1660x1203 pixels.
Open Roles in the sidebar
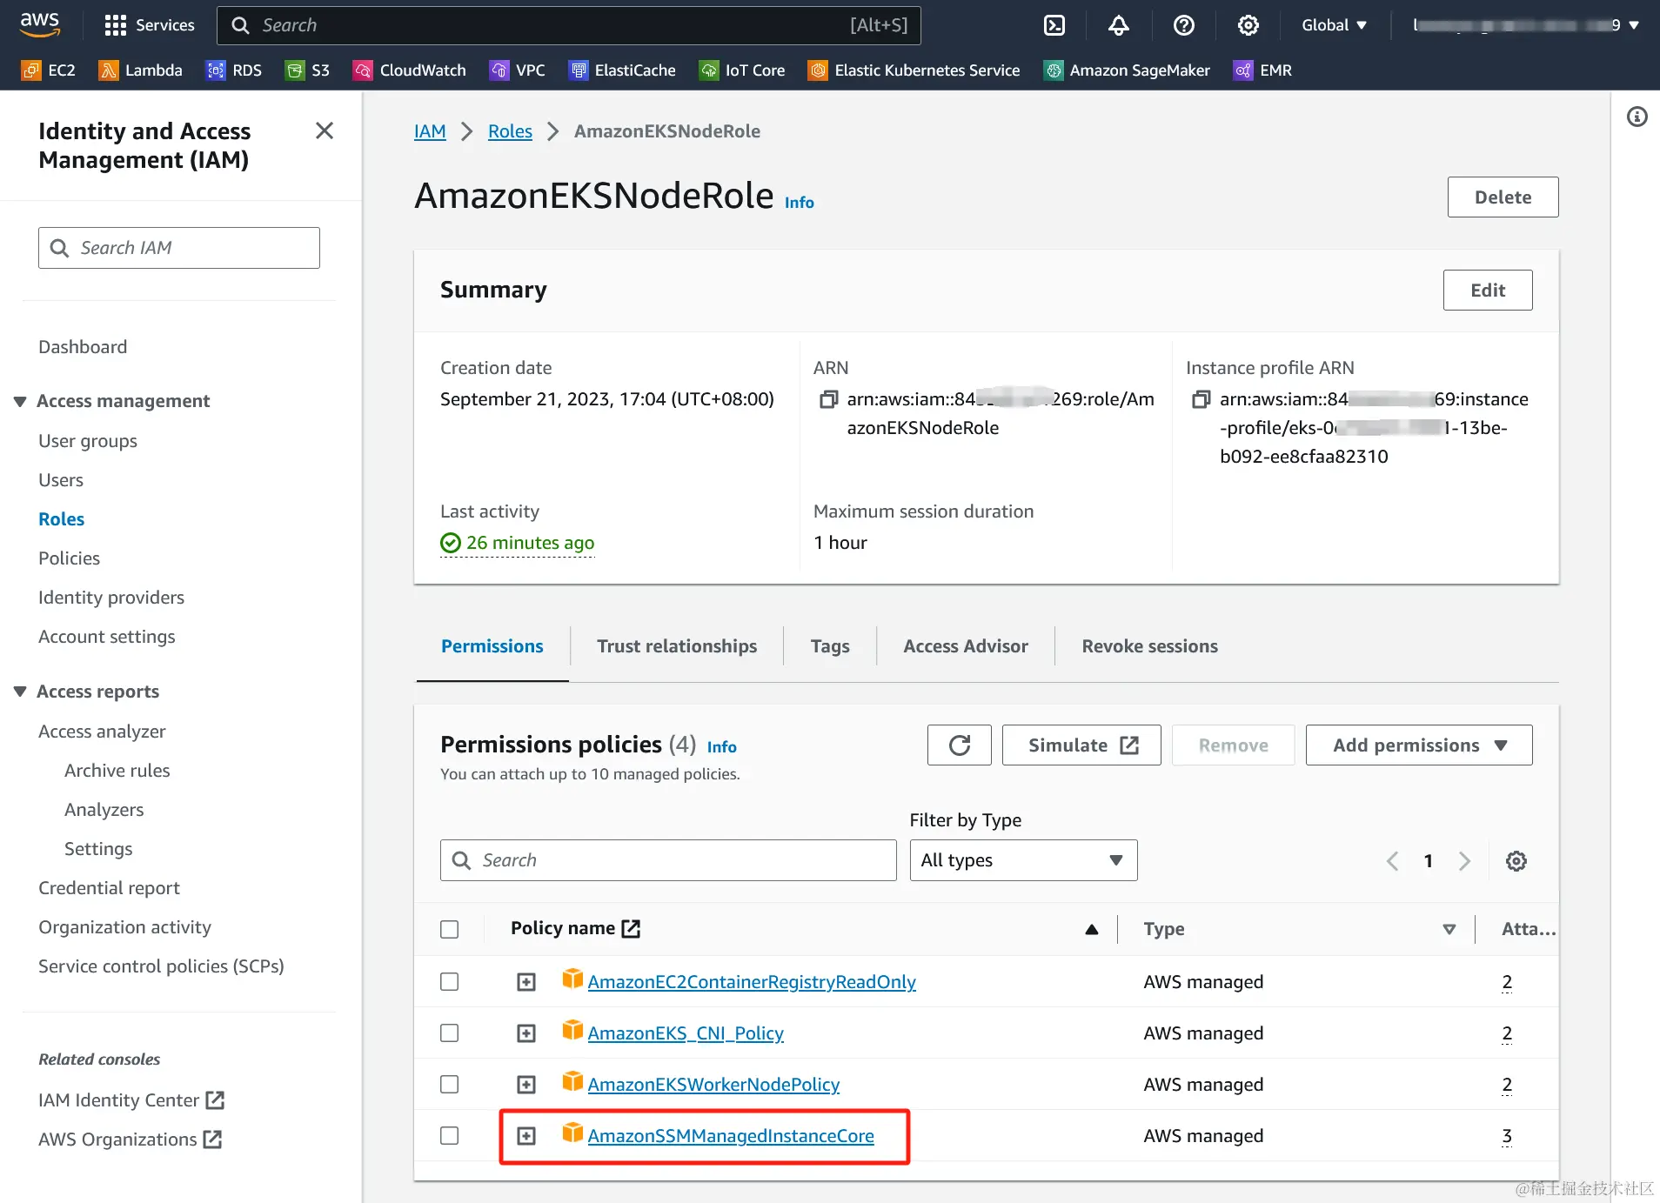pos(62,519)
